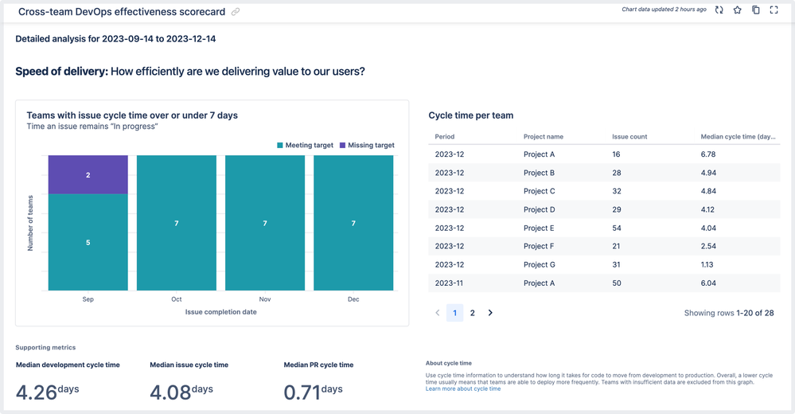
Task: Click the purple Missing target legend swatch
Action: (x=342, y=145)
